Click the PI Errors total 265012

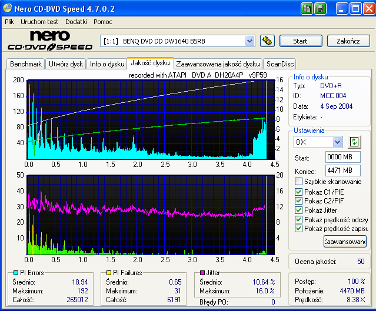click(77, 299)
